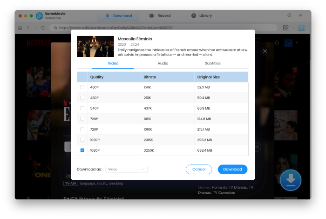
Task: Click the SameMovie app logo icon
Action: 39,15
